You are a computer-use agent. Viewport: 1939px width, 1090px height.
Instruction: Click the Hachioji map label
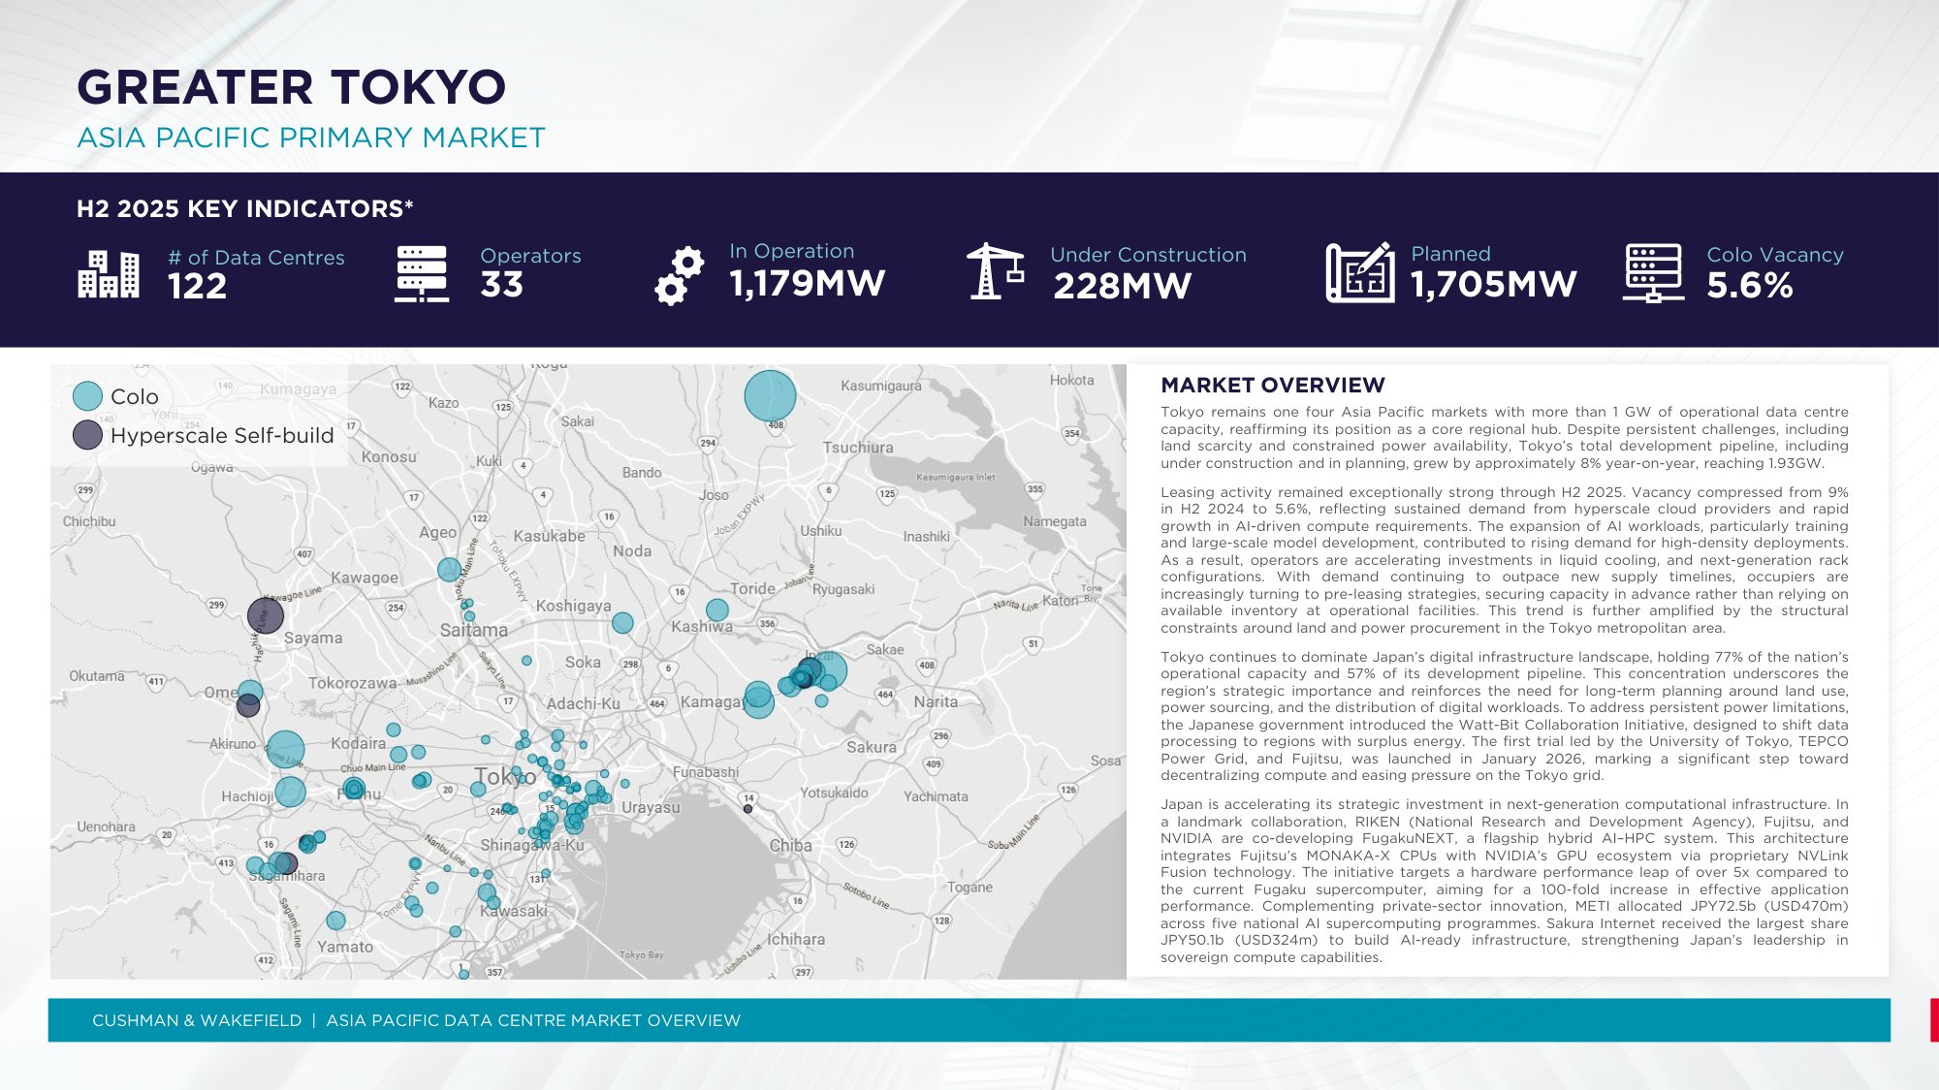pos(248,796)
